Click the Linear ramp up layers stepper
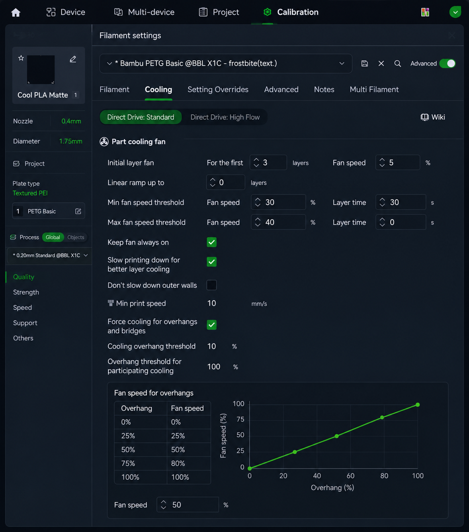The width and height of the screenshot is (469, 532). click(213, 183)
